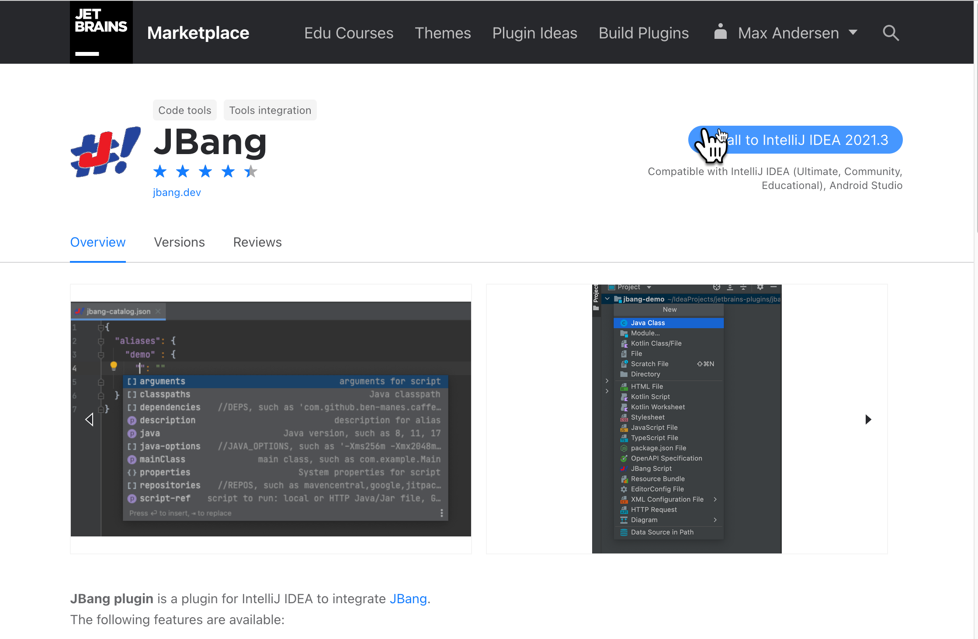The height and width of the screenshot is (639, 978).
Task: Select description completion suggestion
Action: tap(286, 420)
